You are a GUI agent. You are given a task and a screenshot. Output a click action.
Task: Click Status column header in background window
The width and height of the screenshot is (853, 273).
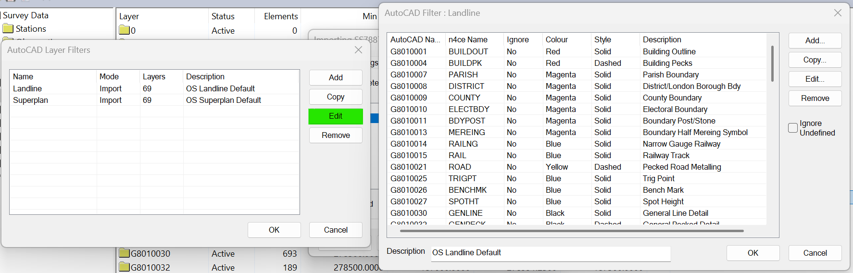click(x=223, y=16)
